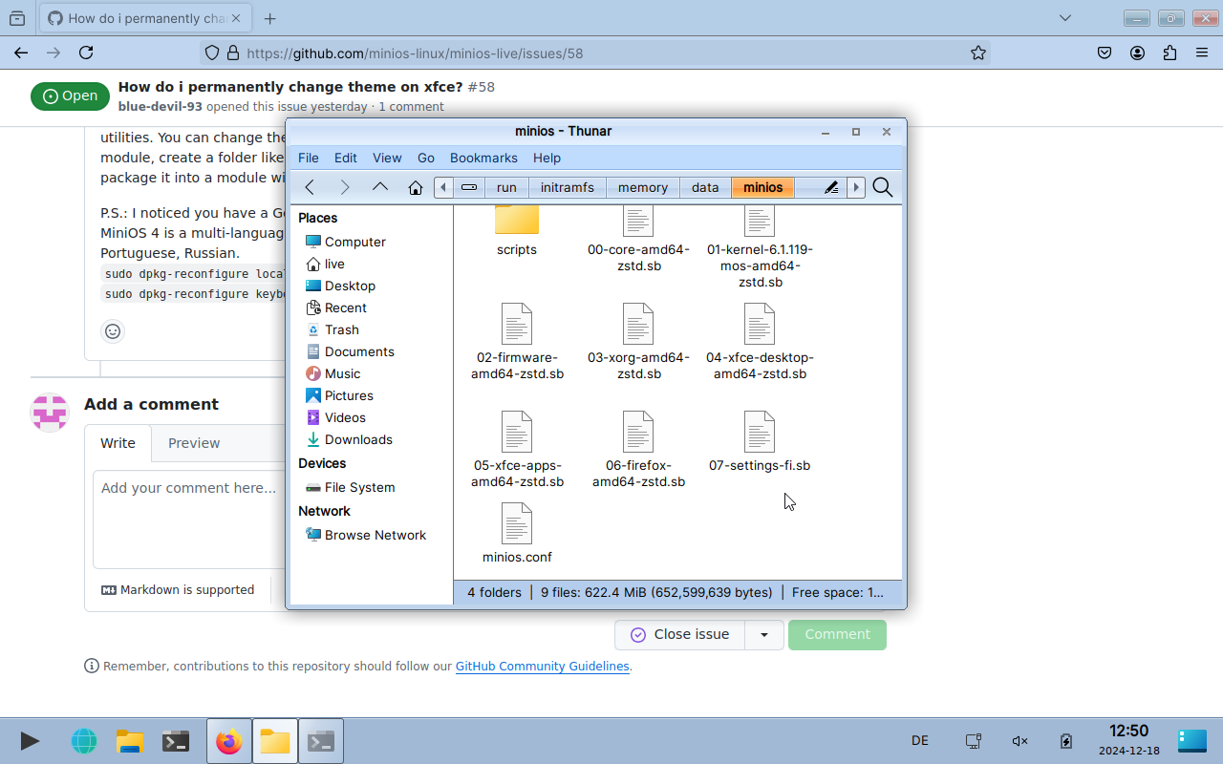Open GitHub Community Guidelines link

542,666
